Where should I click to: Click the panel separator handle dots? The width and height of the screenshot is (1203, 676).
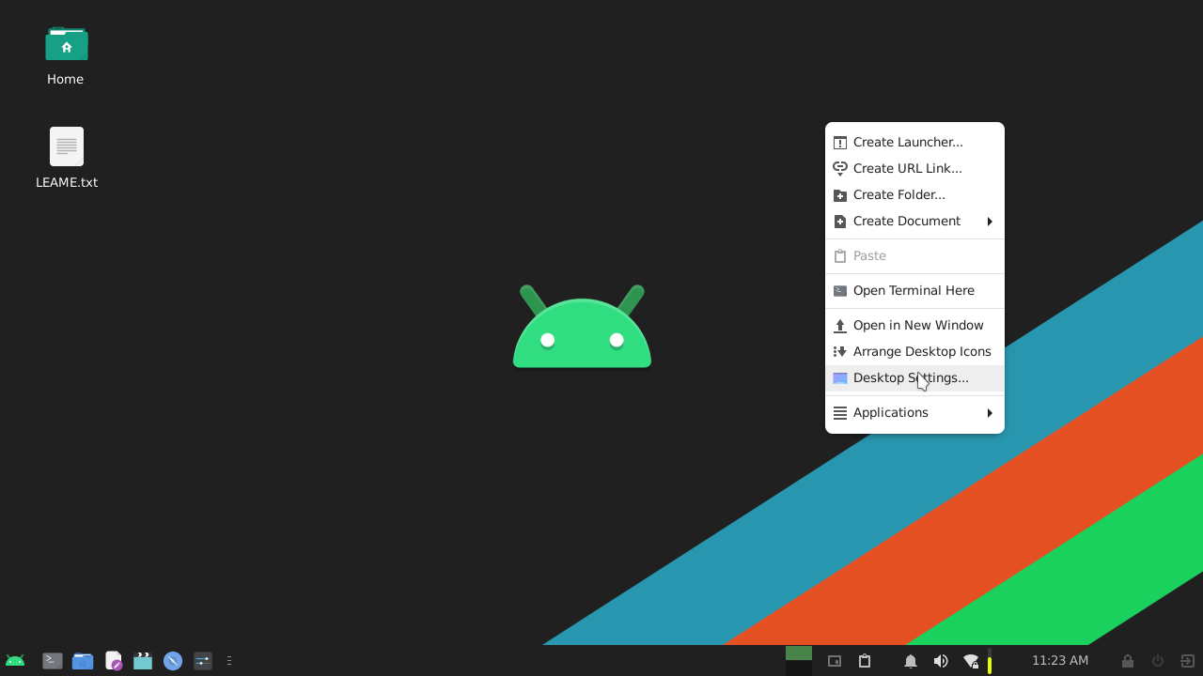229,661
